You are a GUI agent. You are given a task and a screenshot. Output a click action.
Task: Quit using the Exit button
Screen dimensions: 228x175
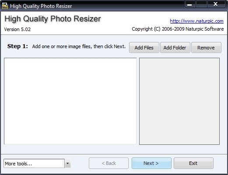click(x=193, y=163)
